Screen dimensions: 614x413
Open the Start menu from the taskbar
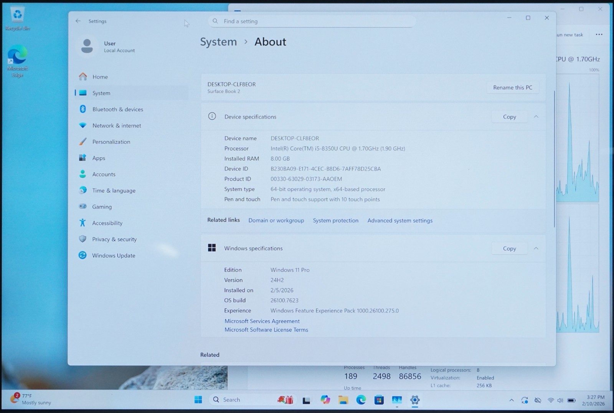click(198, 400)
